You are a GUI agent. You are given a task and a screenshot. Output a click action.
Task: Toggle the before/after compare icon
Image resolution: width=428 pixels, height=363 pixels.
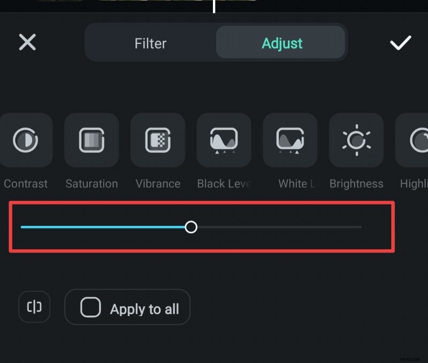(x=34, y=307)
